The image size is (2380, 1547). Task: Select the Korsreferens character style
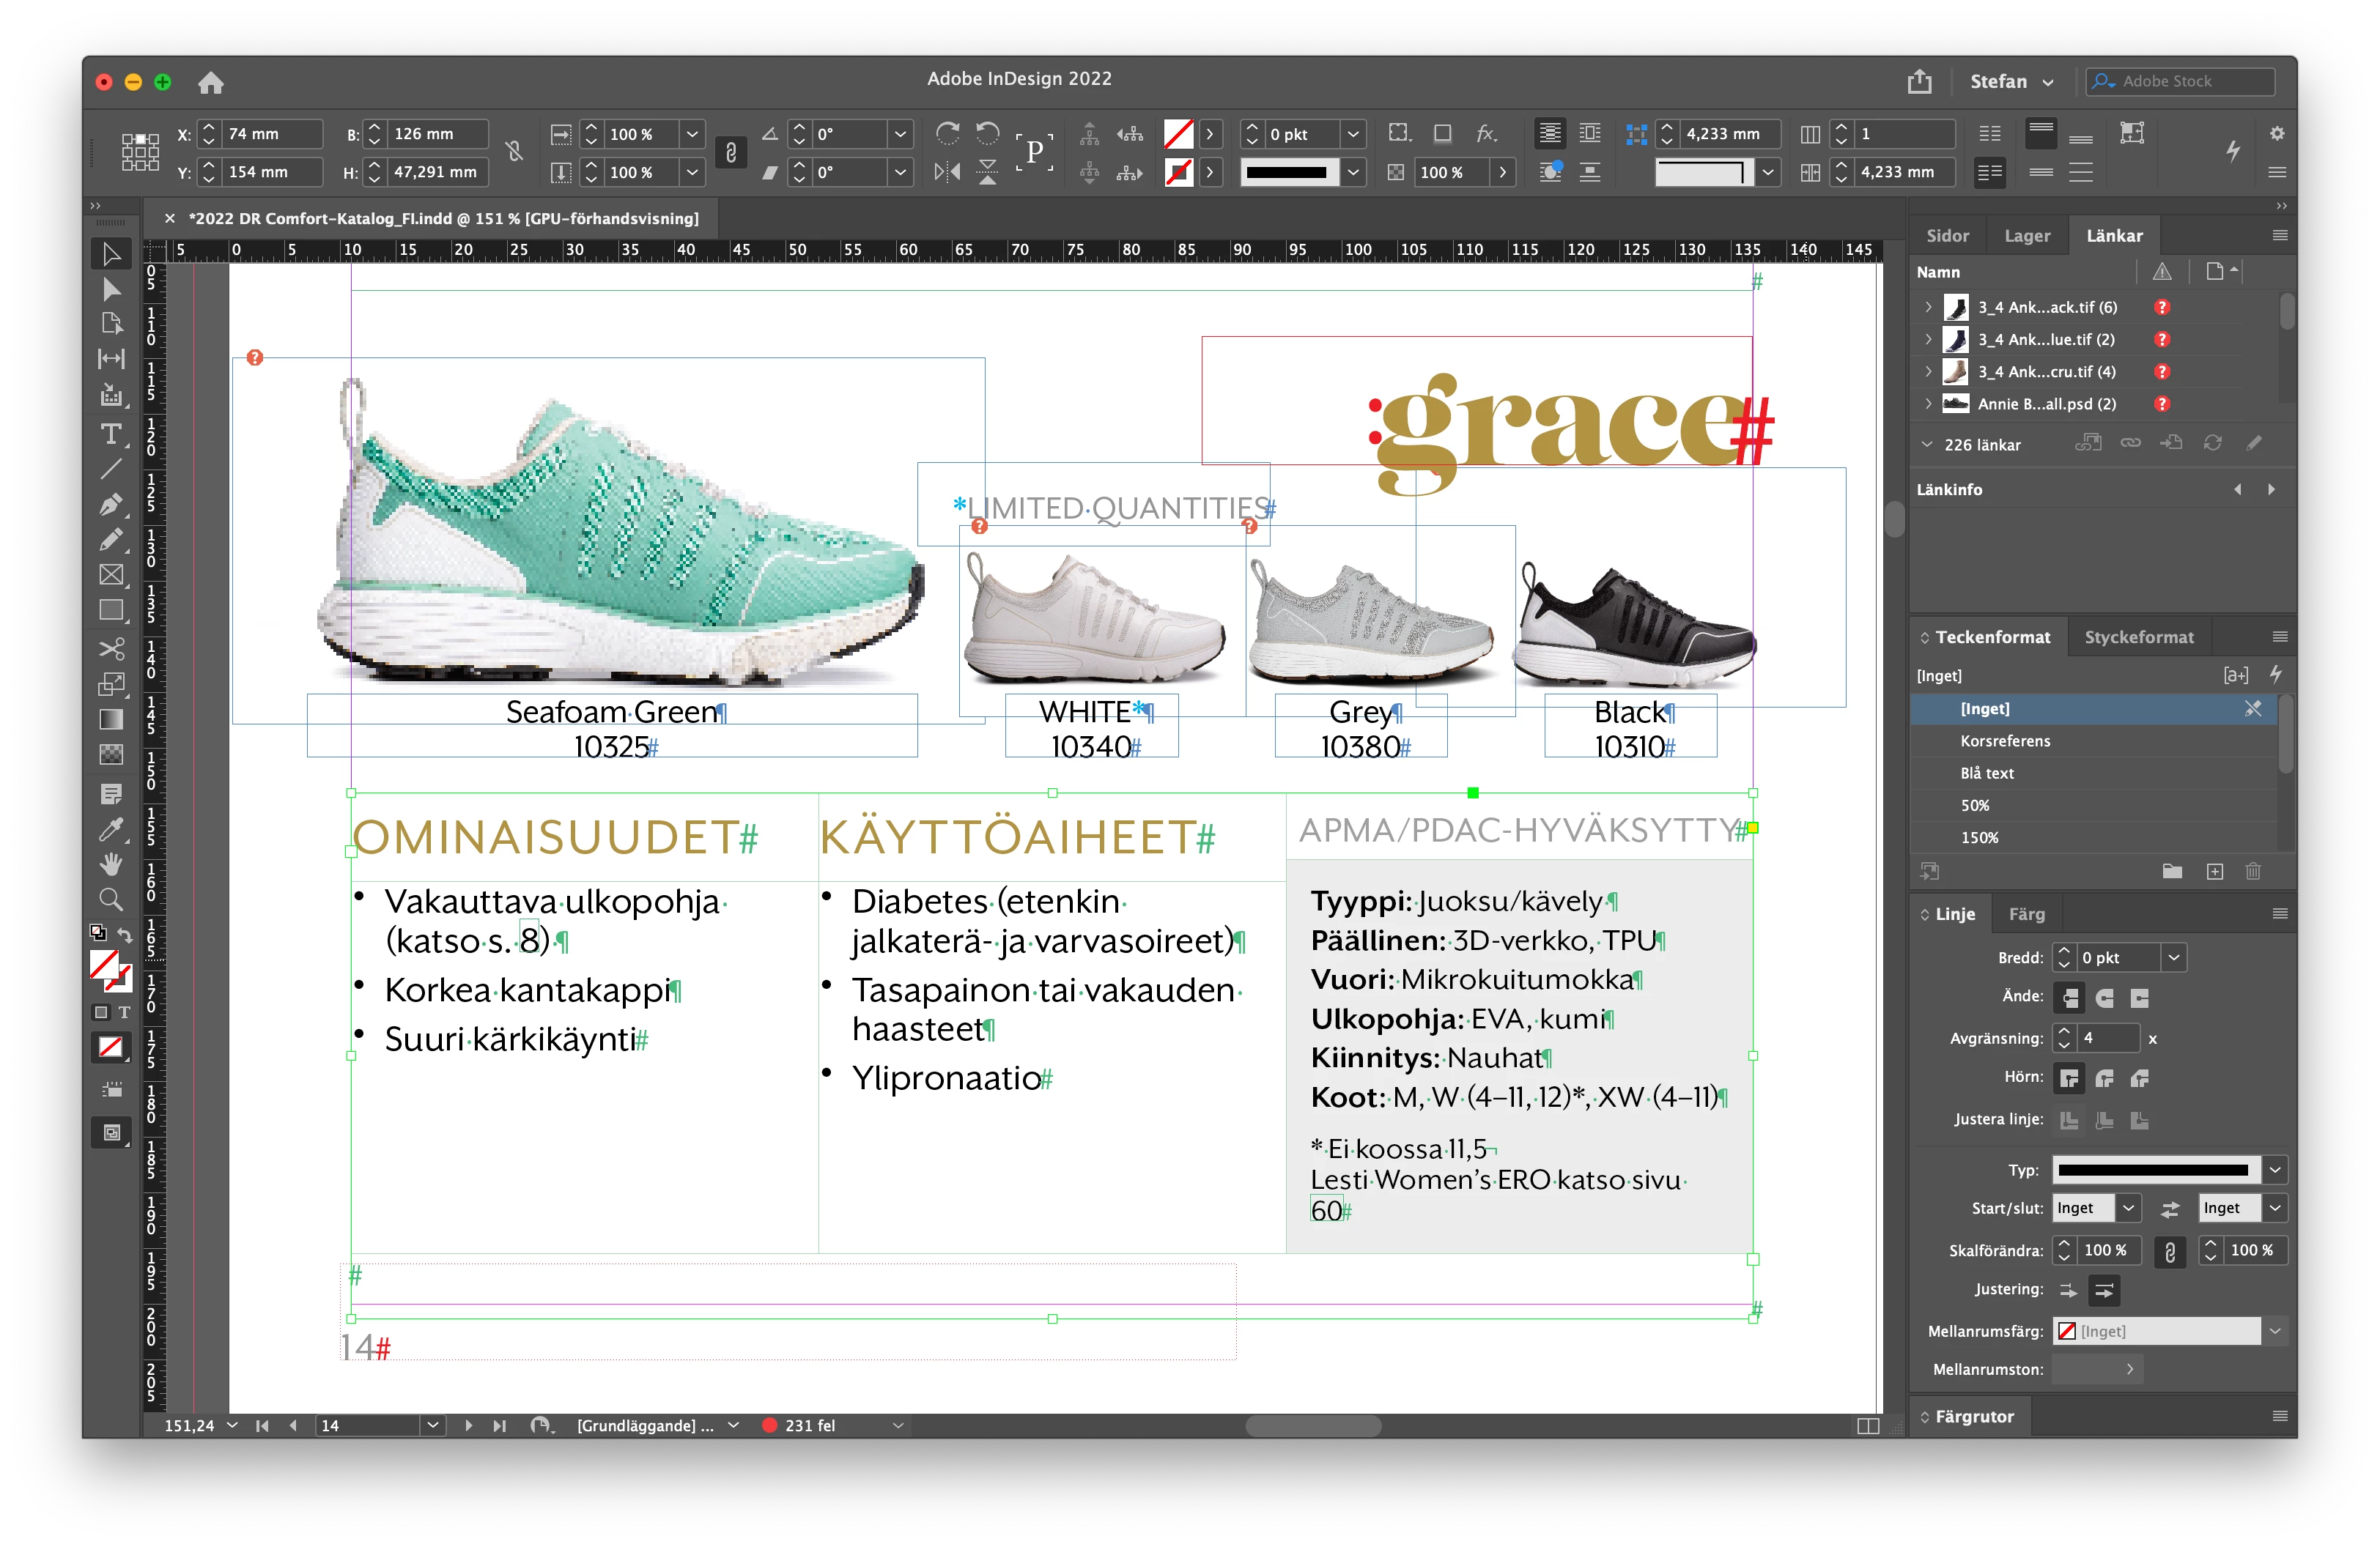2005,741
